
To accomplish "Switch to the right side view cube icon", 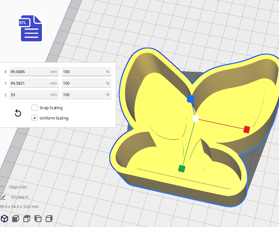I will [x=49, y=219].
